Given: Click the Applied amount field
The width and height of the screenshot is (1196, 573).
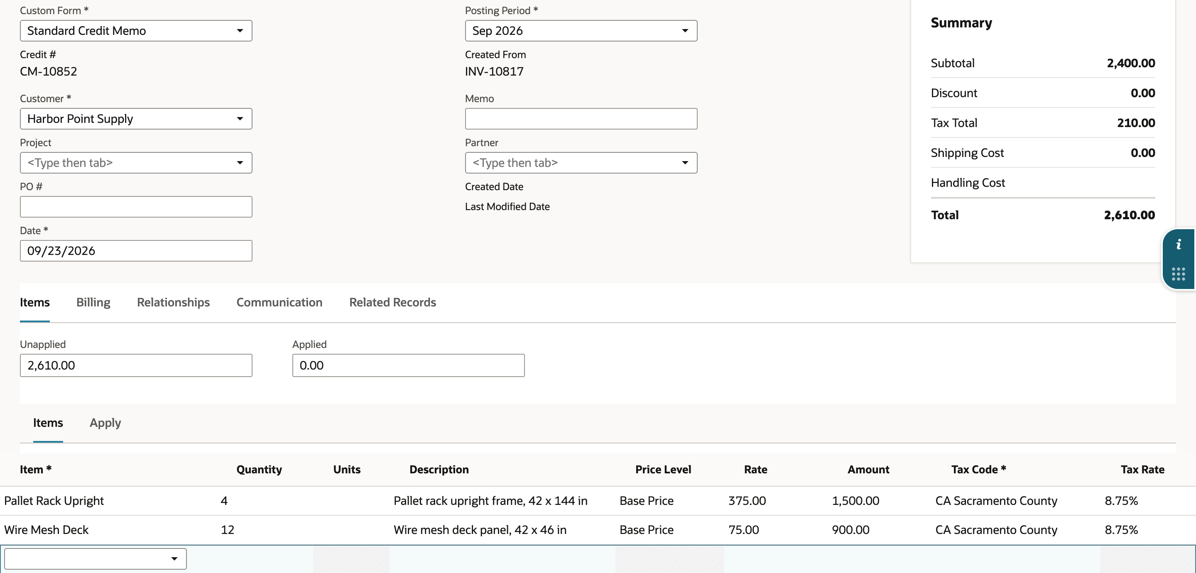Looking at the screenshot, I should coord(408,365).
